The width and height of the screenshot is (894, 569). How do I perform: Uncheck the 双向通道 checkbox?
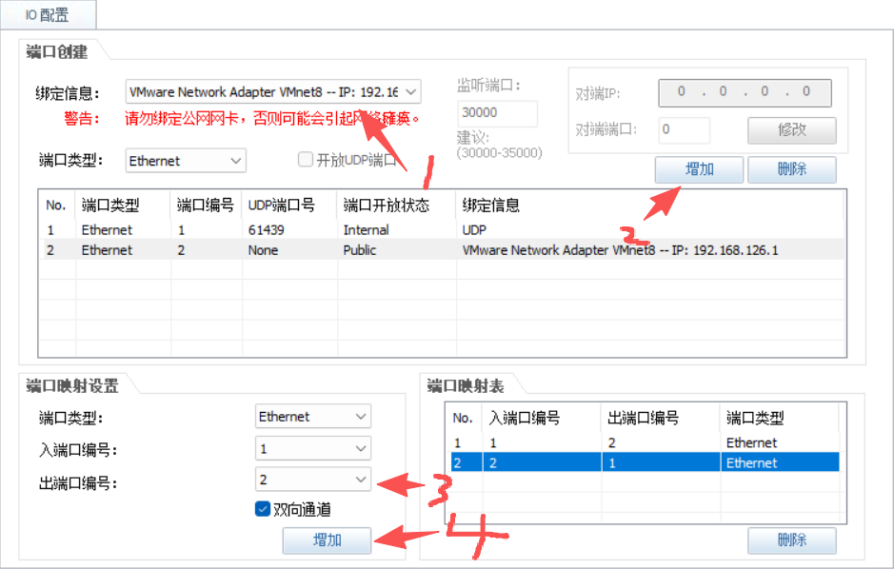262,509
